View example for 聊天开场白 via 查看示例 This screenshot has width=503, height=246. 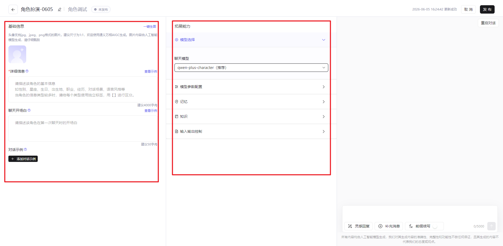pos(151,111)
